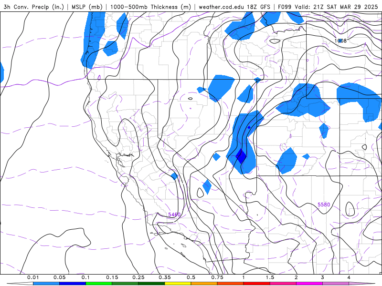Pick the magenta 2–3 legend swatch

point(309,284)
